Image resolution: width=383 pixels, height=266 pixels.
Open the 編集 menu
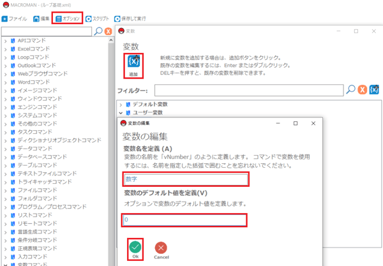[41, 18]
